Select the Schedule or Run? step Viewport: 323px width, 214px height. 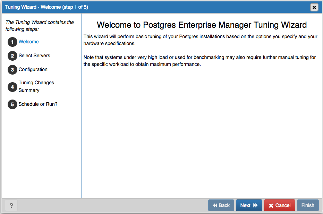(38, 104)
